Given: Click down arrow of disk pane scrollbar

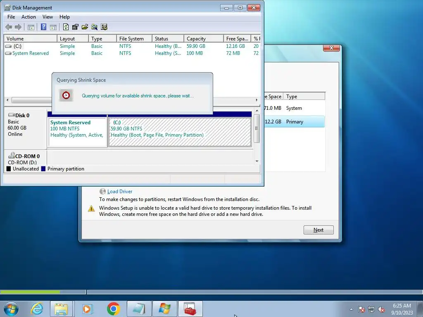Looking at the screenshot, I should coord(257,161).
